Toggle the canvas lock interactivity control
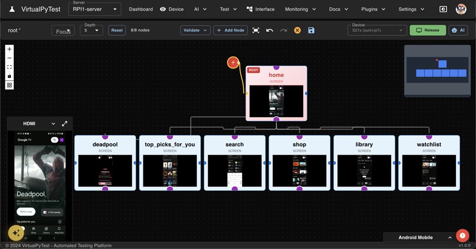Viewport: 476px width, 249px height. coord(10,76)
